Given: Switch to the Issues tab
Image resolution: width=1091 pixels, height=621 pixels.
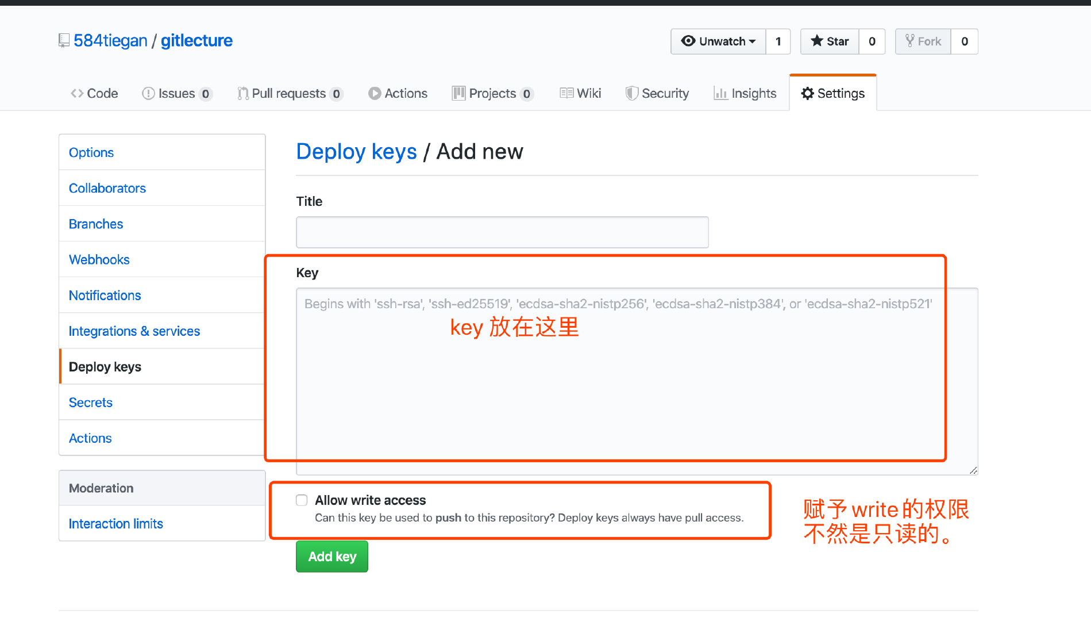Looking at the screenshot, I should (177, 93).
